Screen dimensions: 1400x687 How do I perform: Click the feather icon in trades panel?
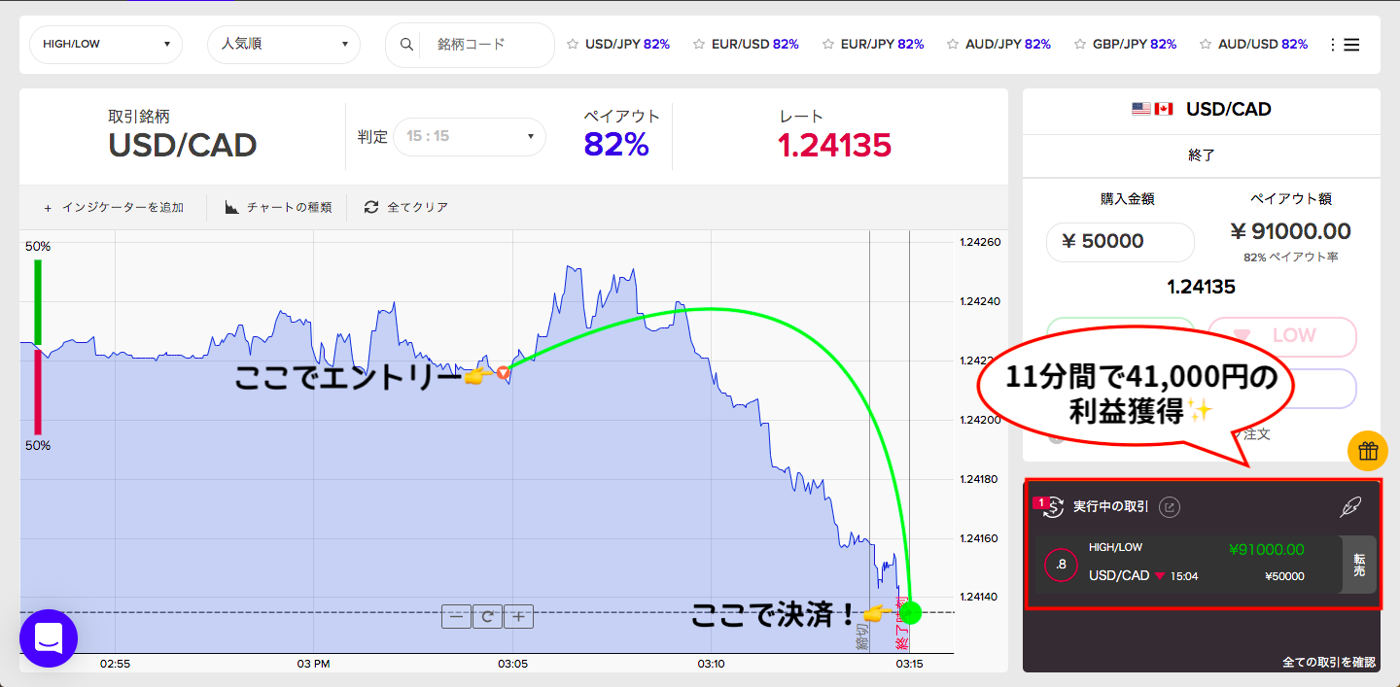(x=1349, y=506)
